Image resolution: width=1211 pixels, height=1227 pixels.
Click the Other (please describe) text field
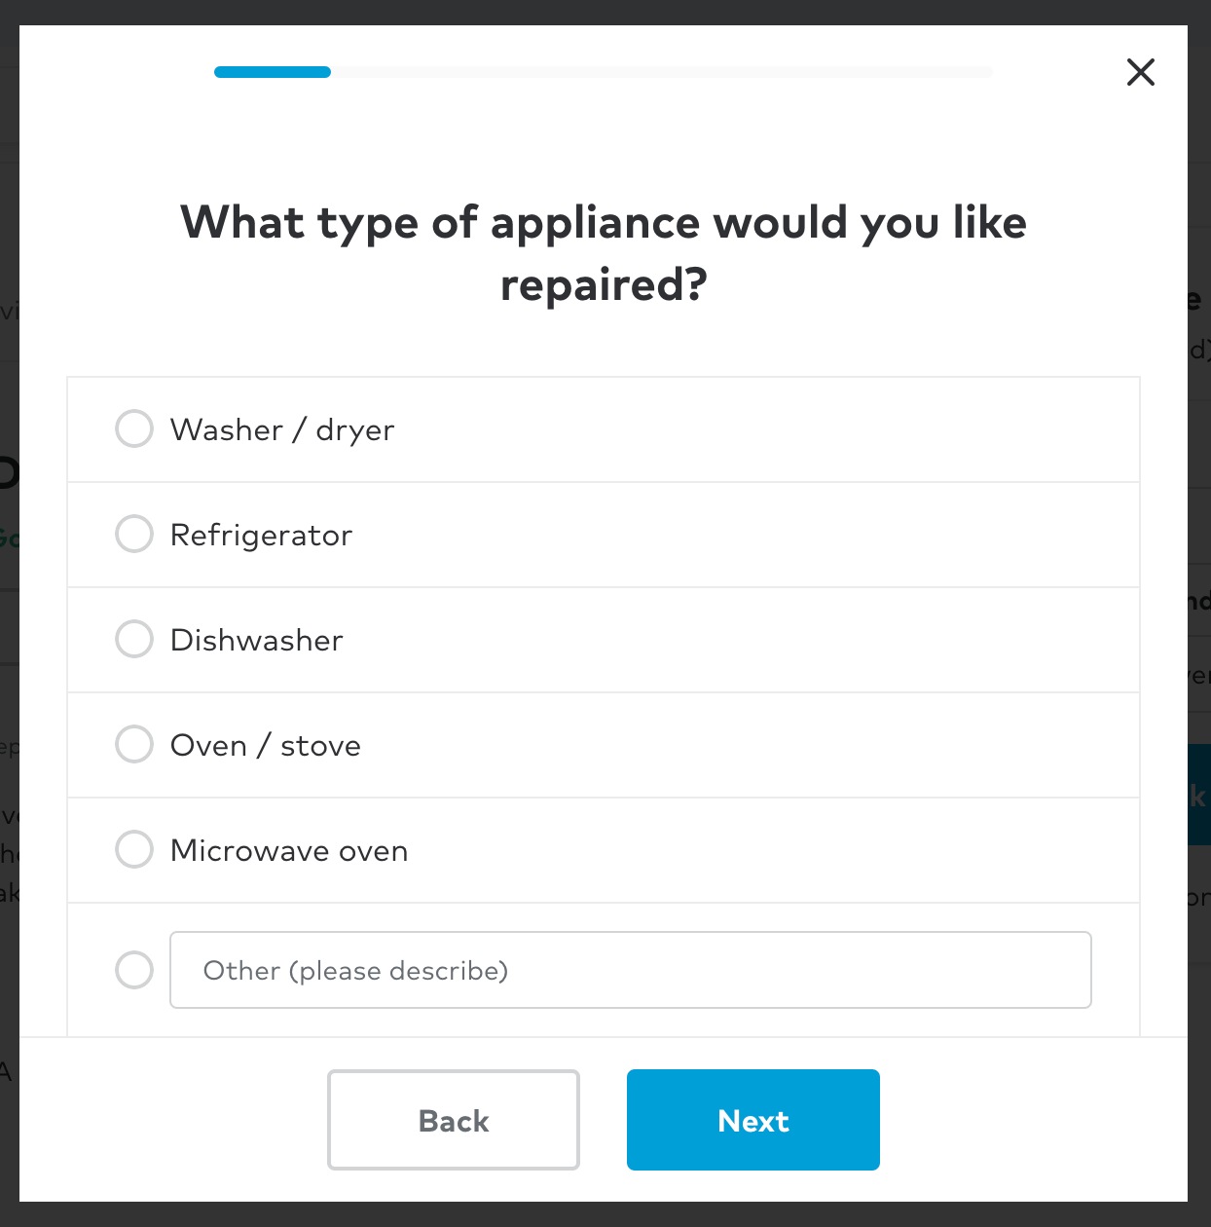pyautogui.click(x=630, y=970)
